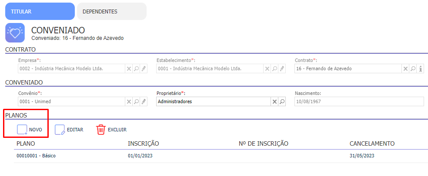Click pencil icon beside Estabelecimento field
428x176 pixels.
[282, 69]
